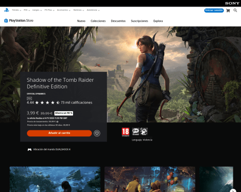Click the PS4 platform badge

coord(29,99)
